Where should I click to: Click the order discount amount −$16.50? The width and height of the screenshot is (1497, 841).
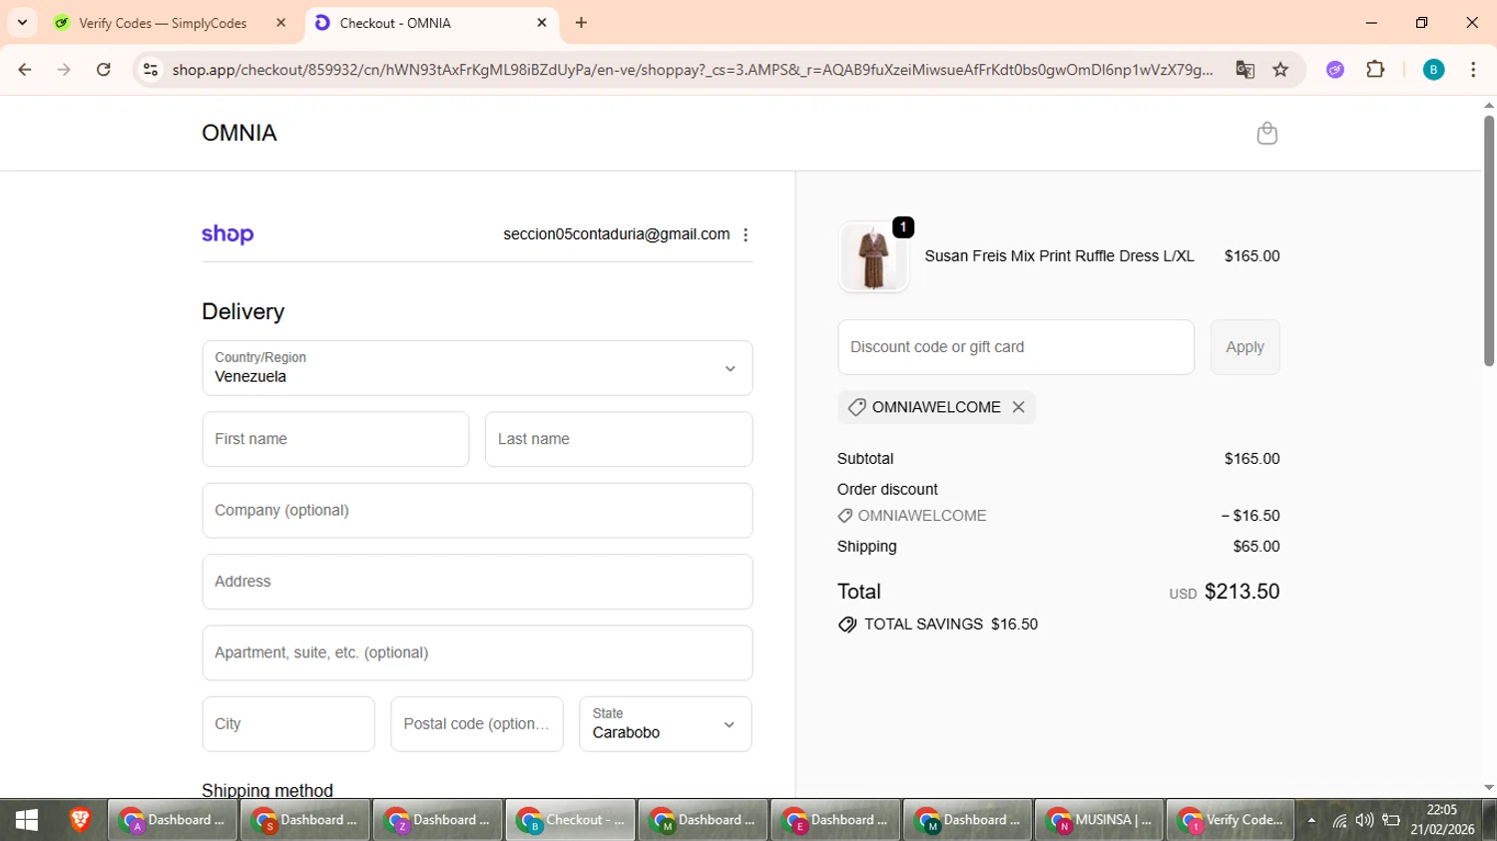click(x=1250, y=516)
